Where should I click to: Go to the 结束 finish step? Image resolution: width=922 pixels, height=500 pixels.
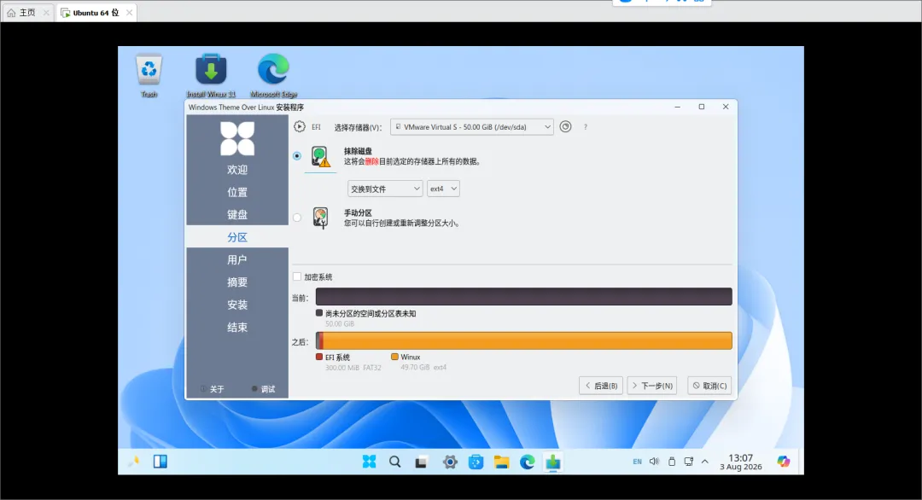tap(237, 328)
